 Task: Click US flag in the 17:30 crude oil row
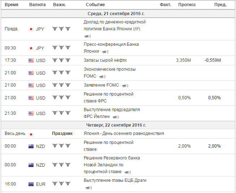[x=31, y=61]
